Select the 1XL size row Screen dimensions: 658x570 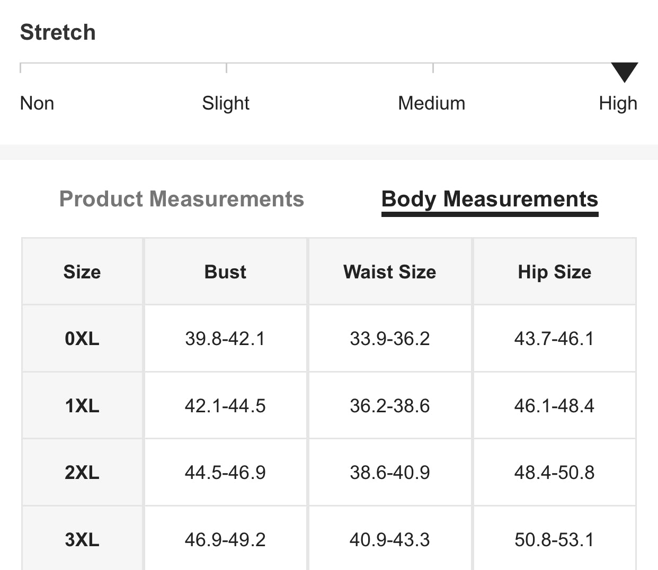pos(82,406)
